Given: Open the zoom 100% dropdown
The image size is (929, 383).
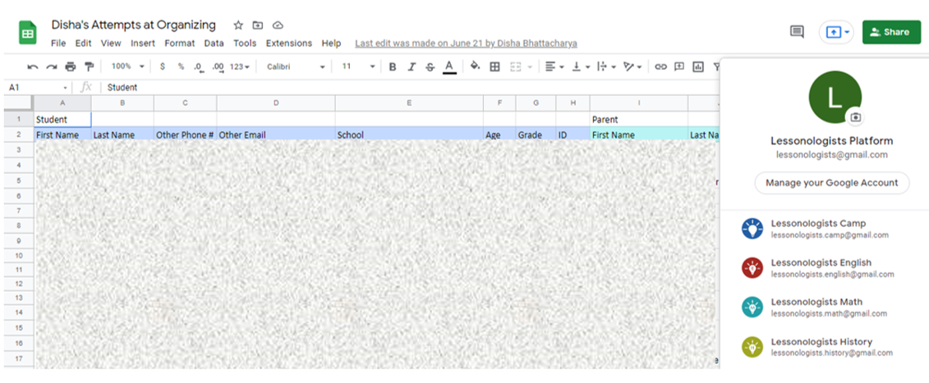Looking at the screenshot, I should pos(128,67).
